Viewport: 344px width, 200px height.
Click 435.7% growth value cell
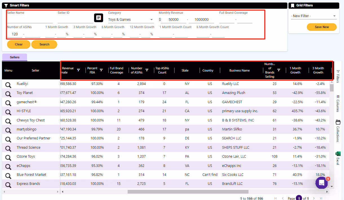[298, 111]
